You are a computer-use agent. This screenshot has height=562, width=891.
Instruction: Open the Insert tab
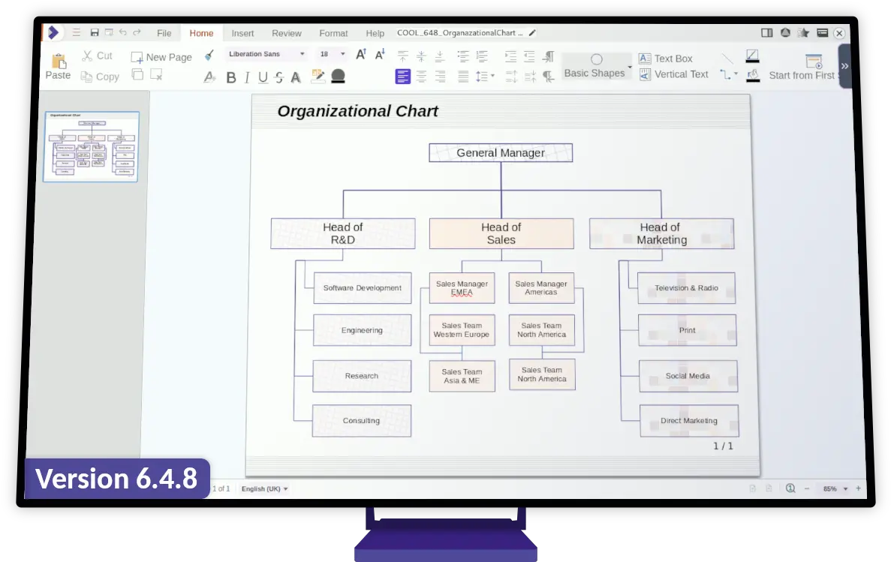[x=242, y=33]
